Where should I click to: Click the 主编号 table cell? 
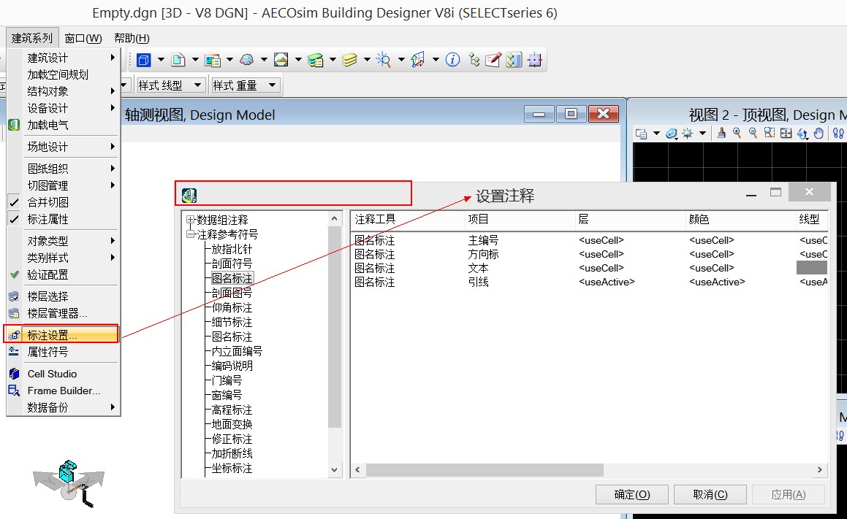pyautogui.click(x=484, y=240)
